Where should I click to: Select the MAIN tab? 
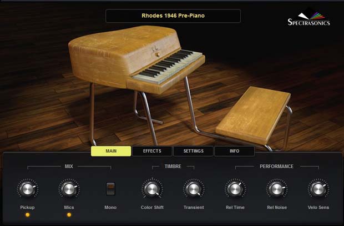[x=111, y=151]
